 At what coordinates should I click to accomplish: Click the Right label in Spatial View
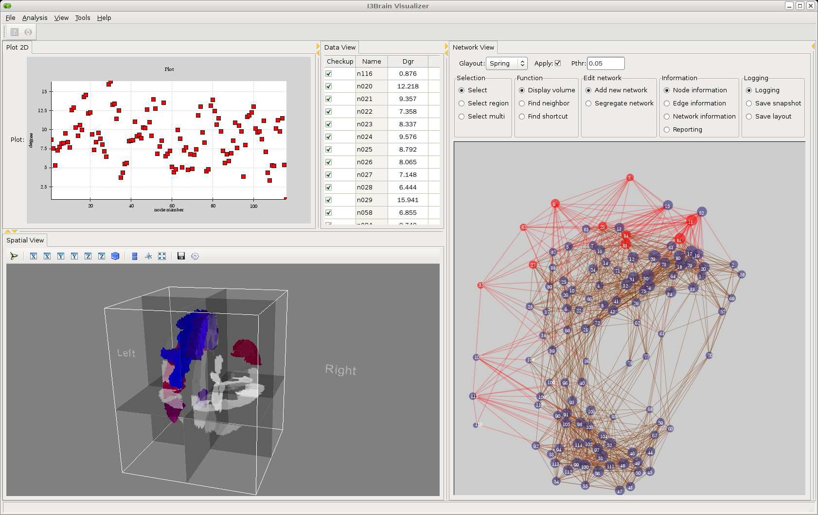[340, 370]
